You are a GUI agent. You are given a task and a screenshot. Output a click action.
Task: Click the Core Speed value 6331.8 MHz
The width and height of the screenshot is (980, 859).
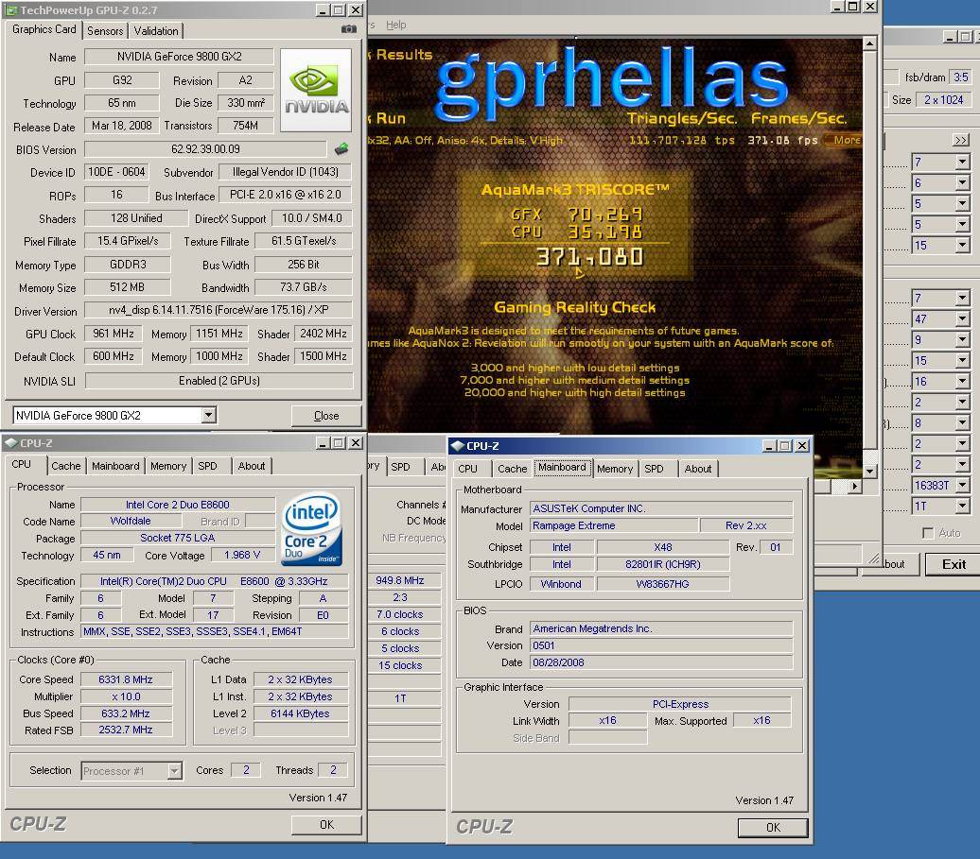tap(126, 679)
